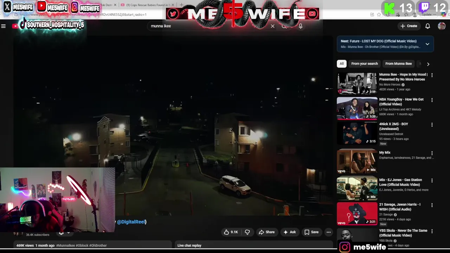Clear the search box with the X

(272, 26)
